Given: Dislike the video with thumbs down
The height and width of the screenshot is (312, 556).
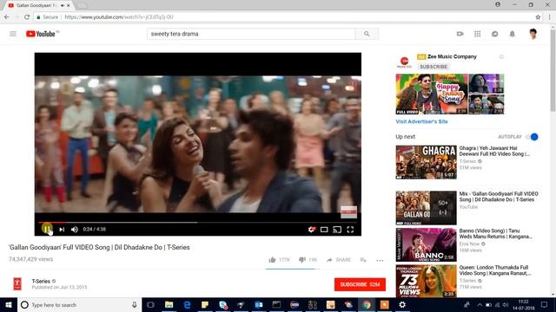Looking at the screenshot, I should pos(301,260).
